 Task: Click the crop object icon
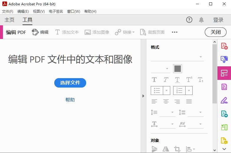coord(177,149)
